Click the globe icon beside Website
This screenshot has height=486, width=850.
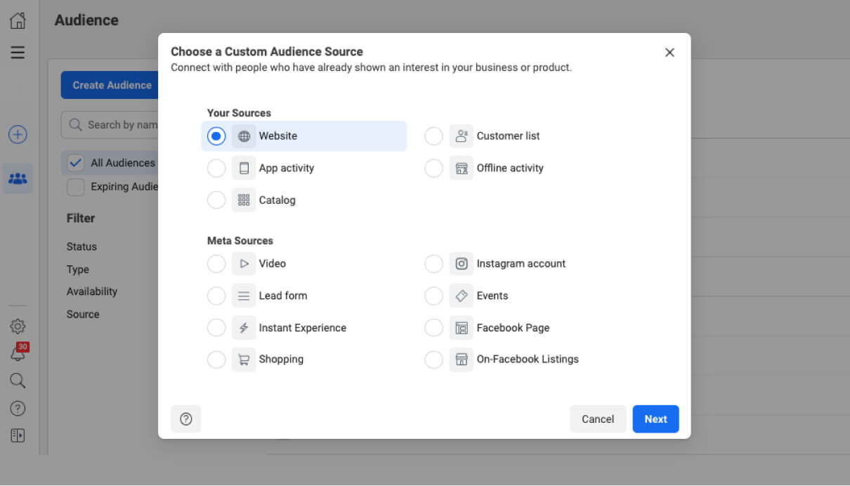coord(244,136)
